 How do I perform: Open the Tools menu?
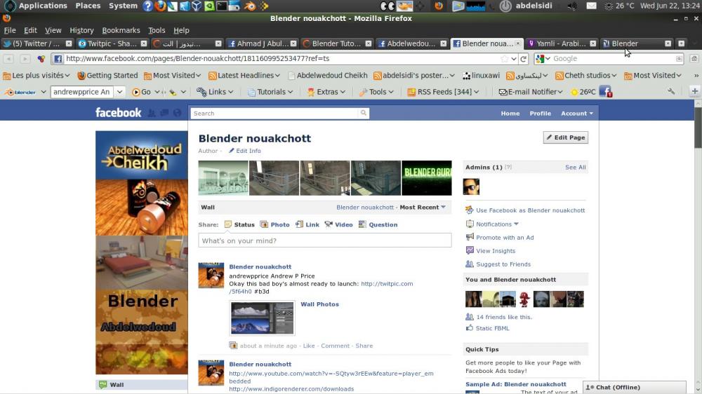157,30
